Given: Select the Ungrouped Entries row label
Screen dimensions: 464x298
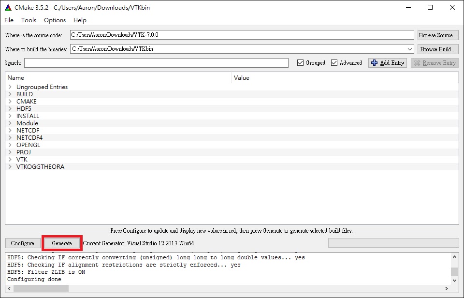Looking at the screenshot, I should click(42, 87).
